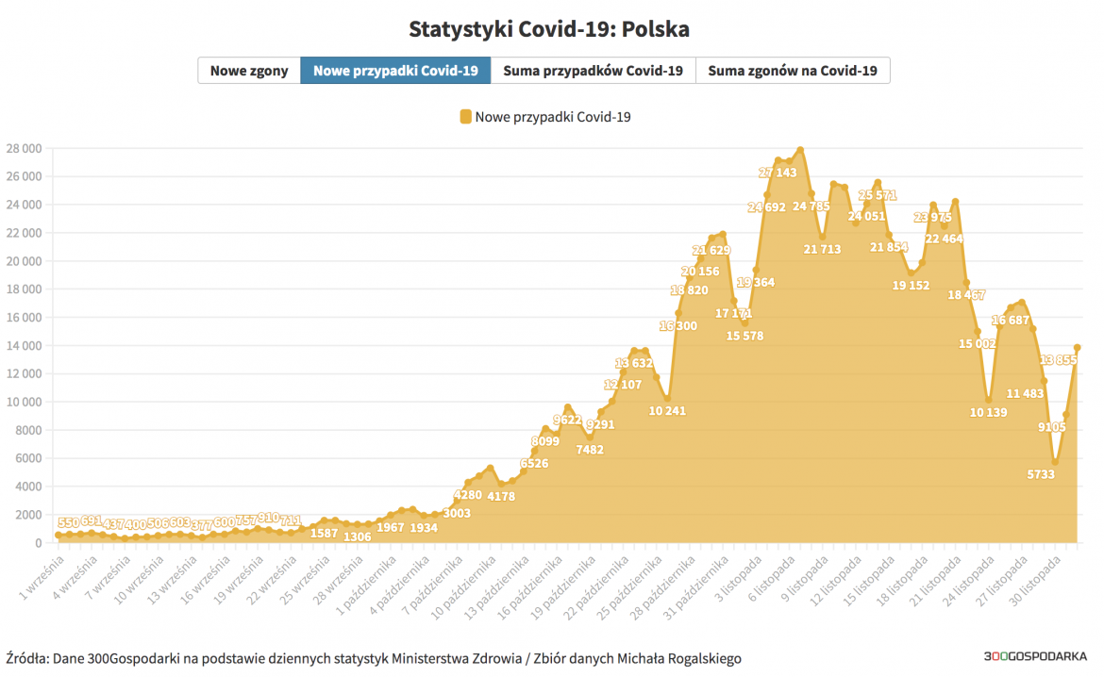The width and height of the screenshot is (1104, 677).
Task: Open the Suma zgonów na Covid-19 view
Action: click(x=793, y=70)
